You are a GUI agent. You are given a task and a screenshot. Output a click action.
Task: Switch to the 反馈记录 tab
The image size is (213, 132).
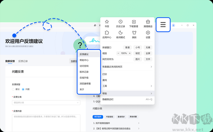(23, 61)
